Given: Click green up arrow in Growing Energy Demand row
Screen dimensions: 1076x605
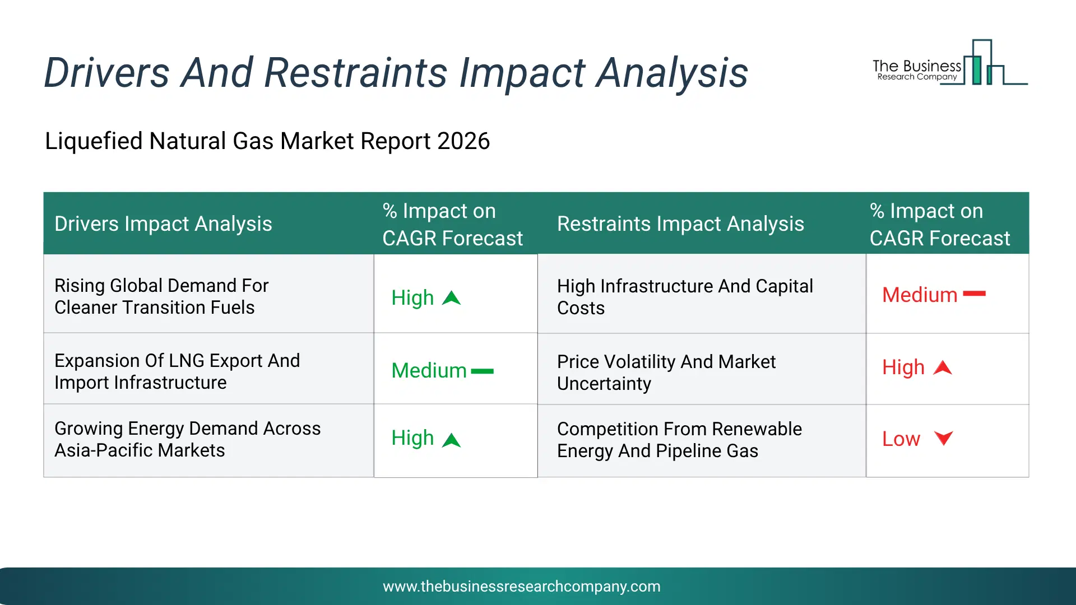Looking at the screenshot, I should point(451,440).
